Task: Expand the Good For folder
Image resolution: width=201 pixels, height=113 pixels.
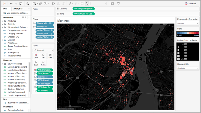Action: (2, 24)
